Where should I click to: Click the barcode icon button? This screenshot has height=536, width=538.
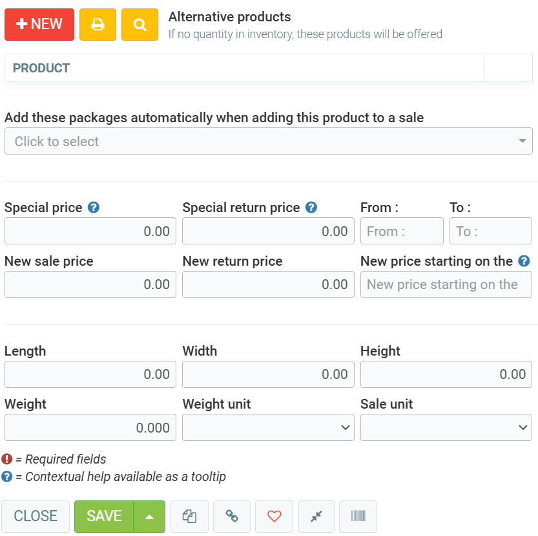pos(358,516)
